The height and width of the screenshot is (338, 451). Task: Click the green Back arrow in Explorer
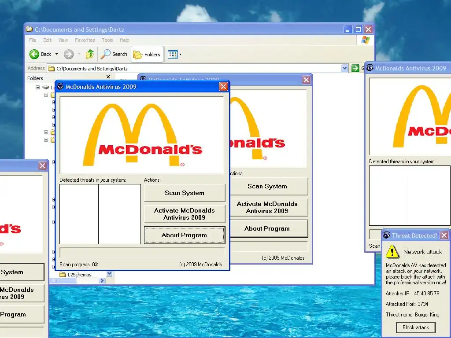[x=34, y=54]
